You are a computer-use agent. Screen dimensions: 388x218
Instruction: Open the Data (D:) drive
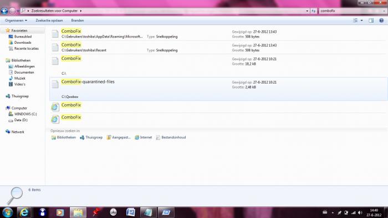coord(21,120)
